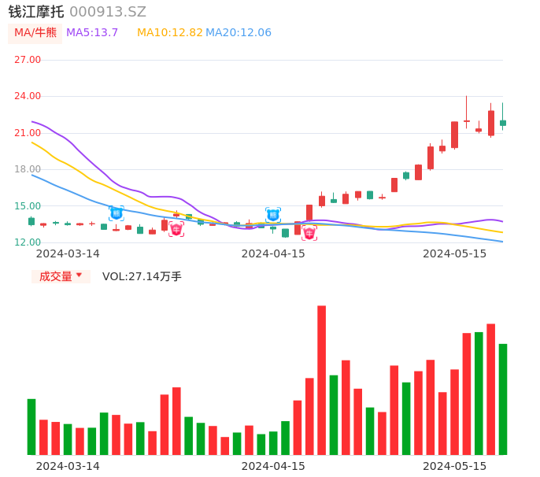Viewport: 540px width, 477px height.
Task: Click the 15.00 price axis label
Action: pyautogui.click(x=28, y=206)
